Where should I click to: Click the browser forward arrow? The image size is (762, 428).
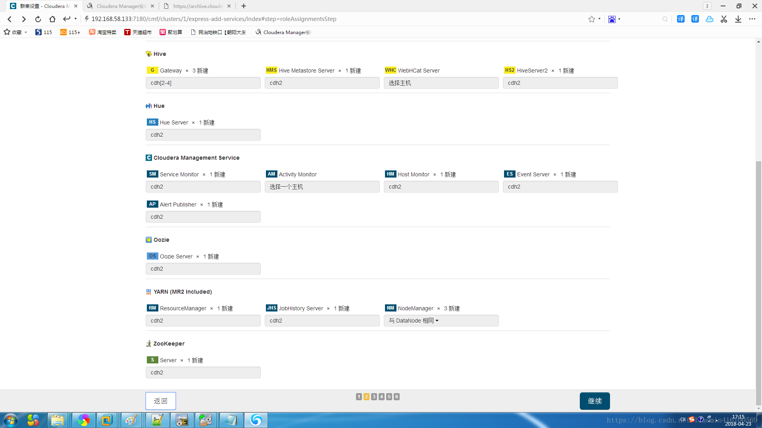(x=24, y=19)
